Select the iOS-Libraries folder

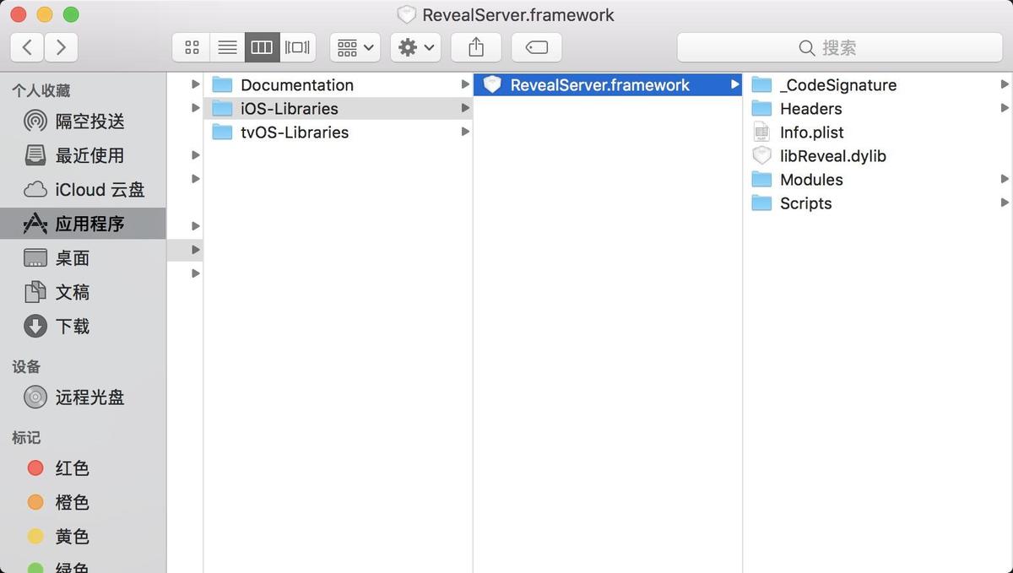[338, 109]
